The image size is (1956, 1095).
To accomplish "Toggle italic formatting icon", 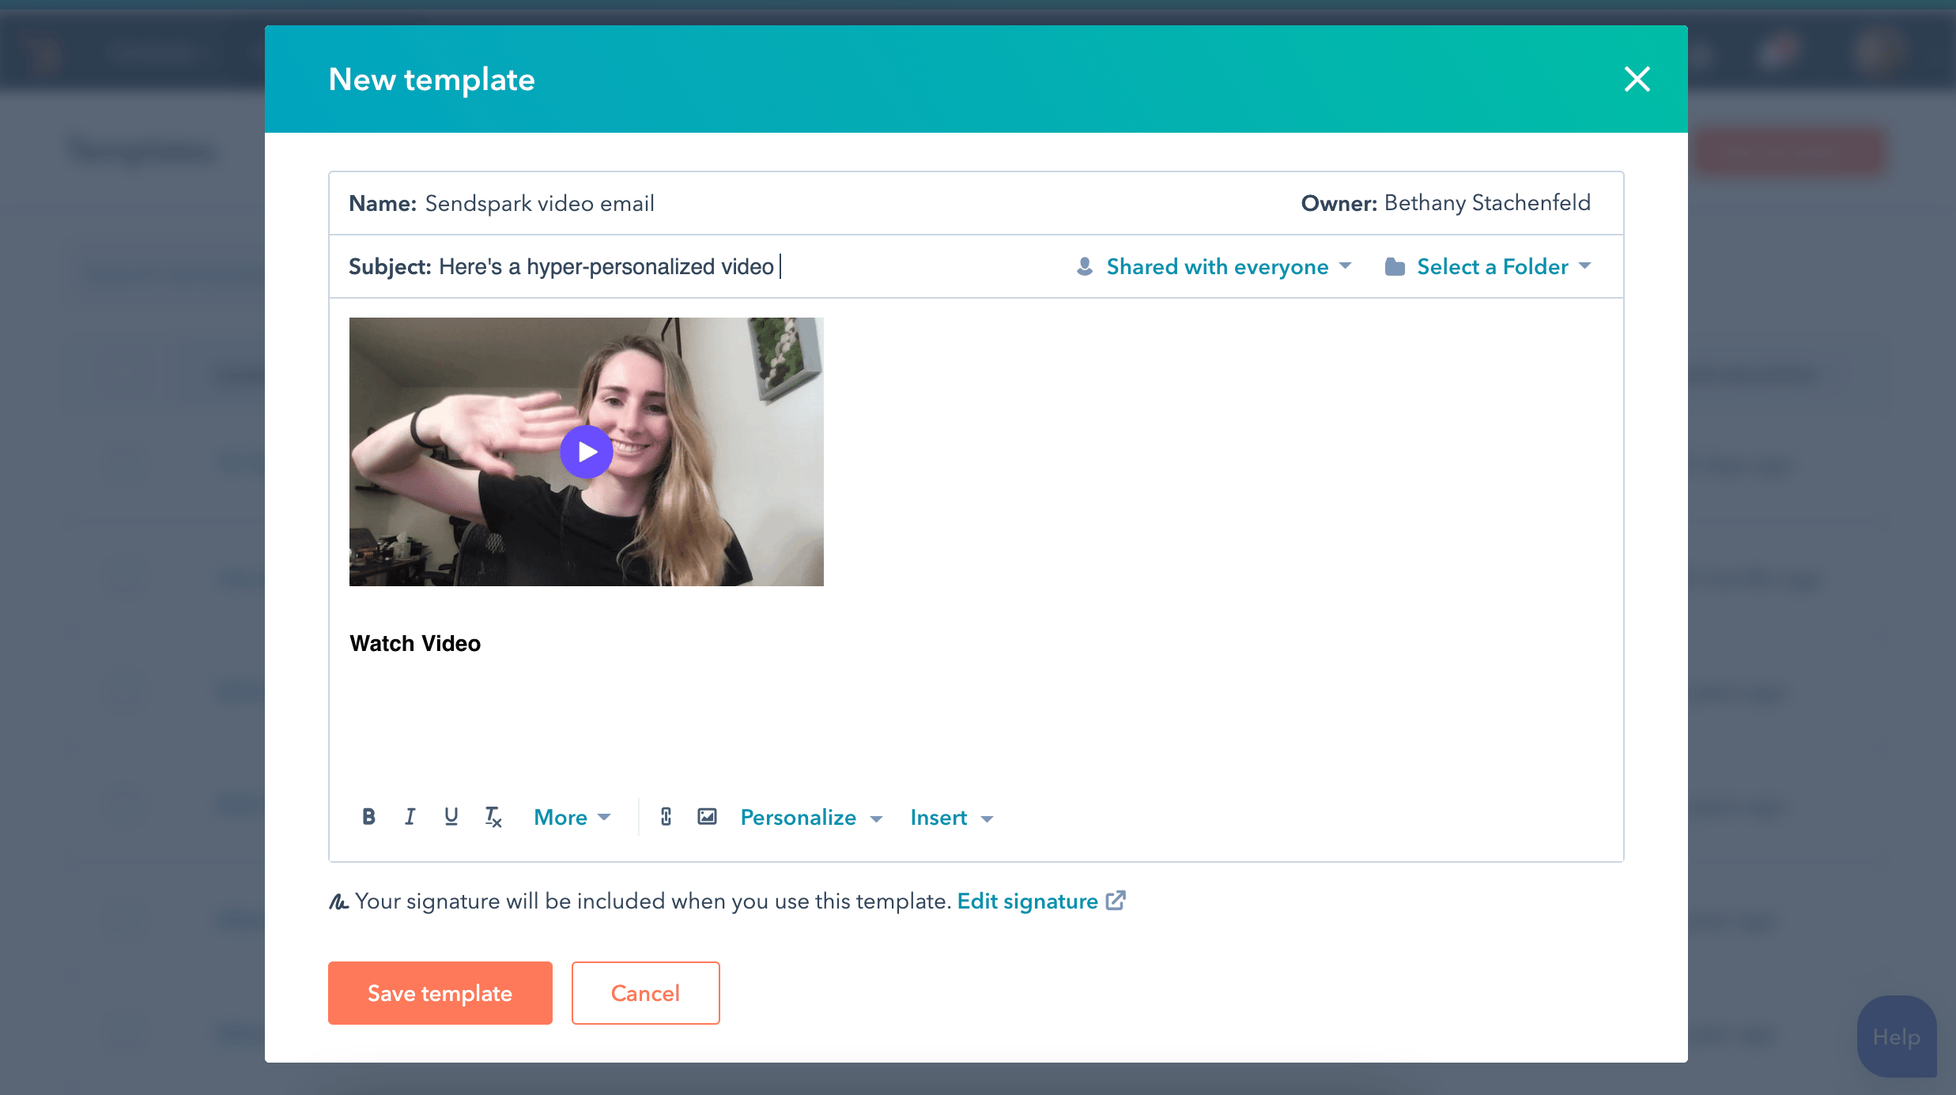I will click(410, 817).
